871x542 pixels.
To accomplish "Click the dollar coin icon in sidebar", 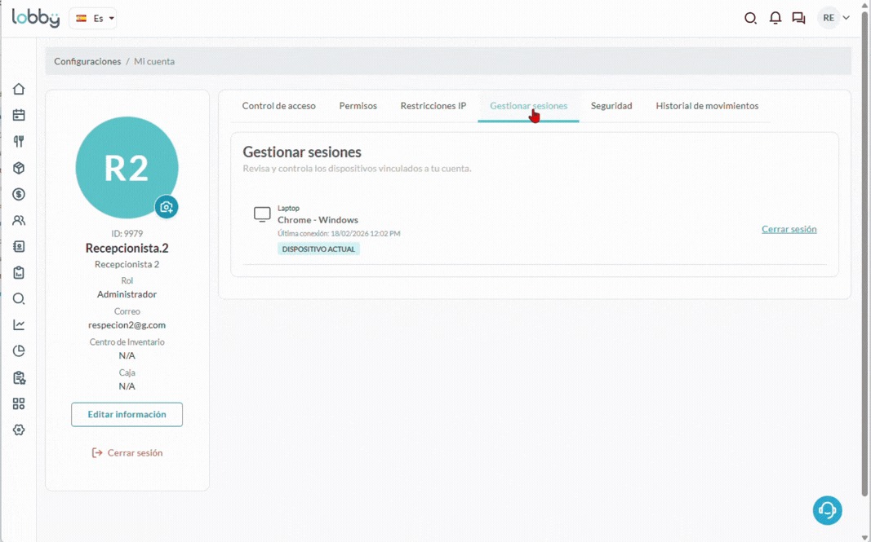I will click(19, 194).
